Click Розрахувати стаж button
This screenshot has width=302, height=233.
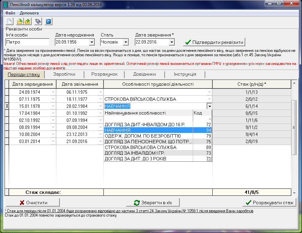pyautogui.click(x=269, y=203)
